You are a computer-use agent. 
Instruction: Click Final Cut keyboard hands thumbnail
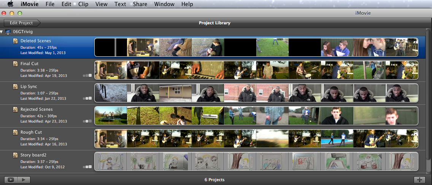tap(208, 70)
